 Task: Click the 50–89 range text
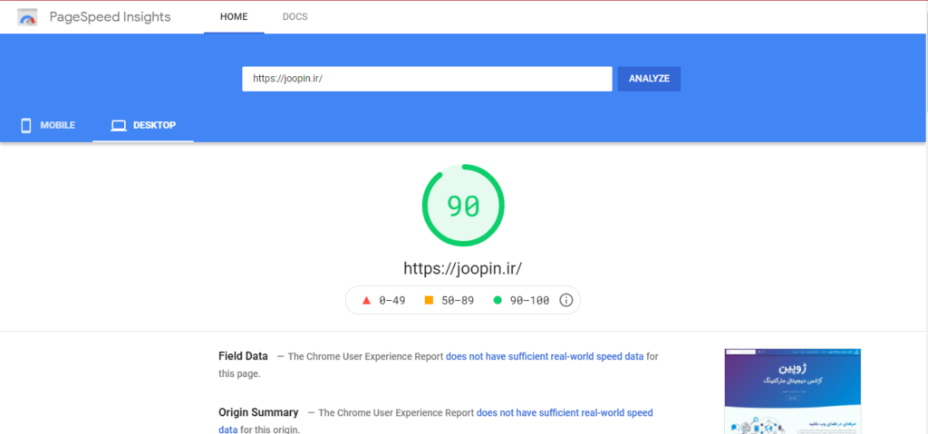coord(458,300)
